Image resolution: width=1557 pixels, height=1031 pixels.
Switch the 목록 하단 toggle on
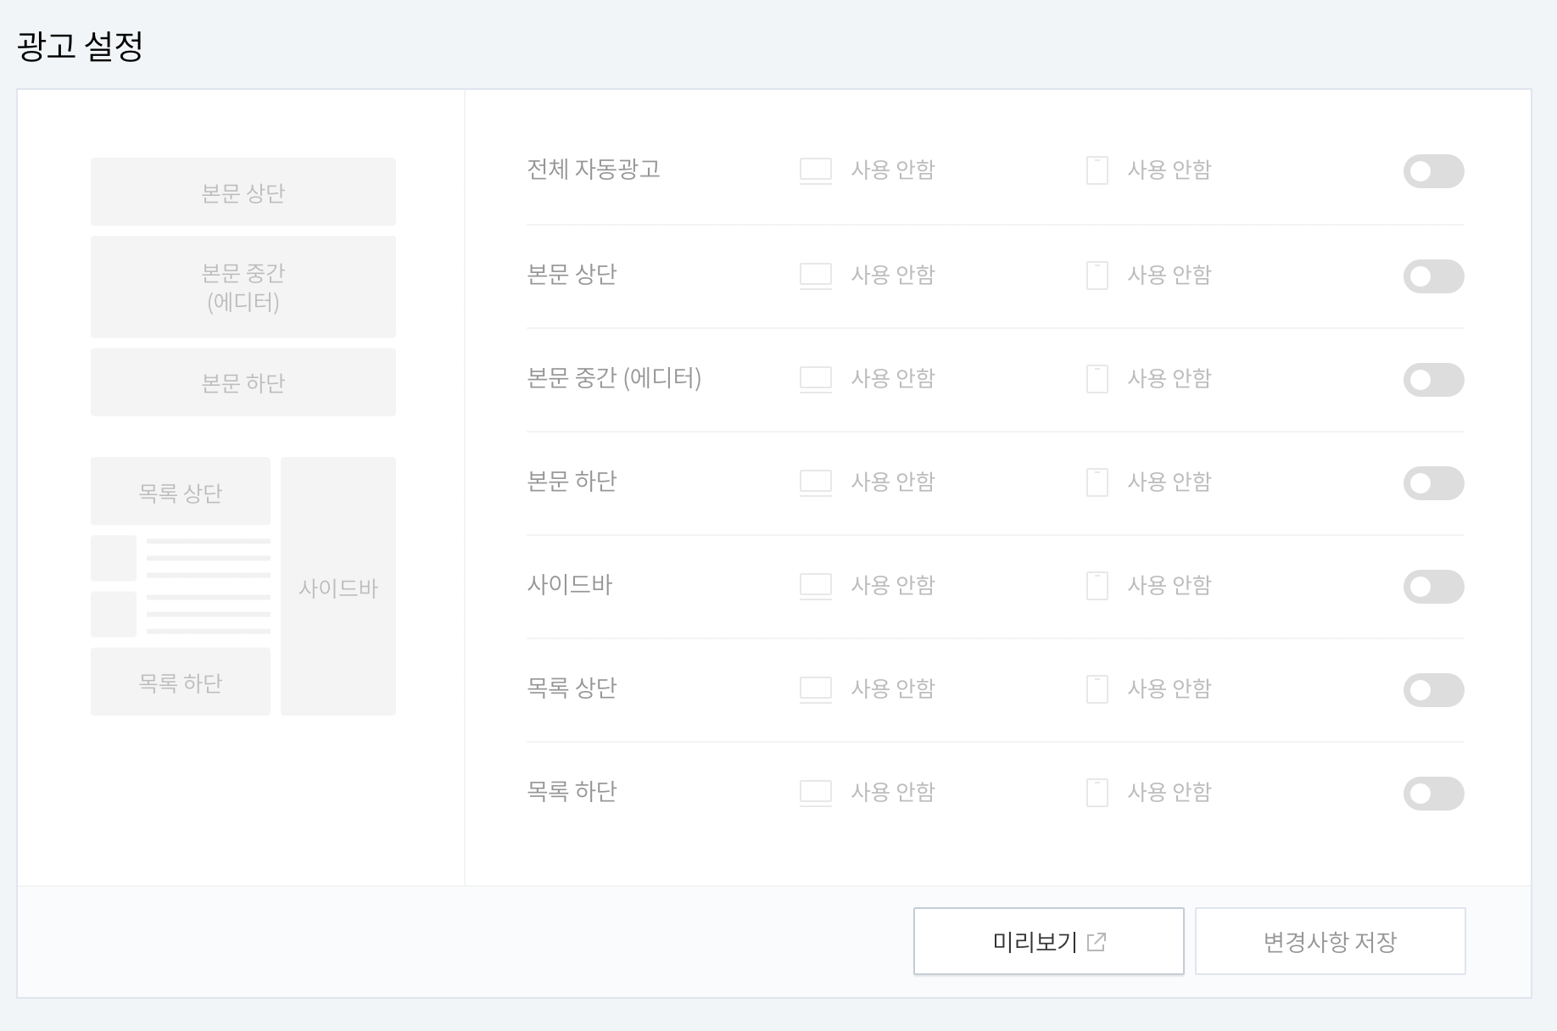1433,794
